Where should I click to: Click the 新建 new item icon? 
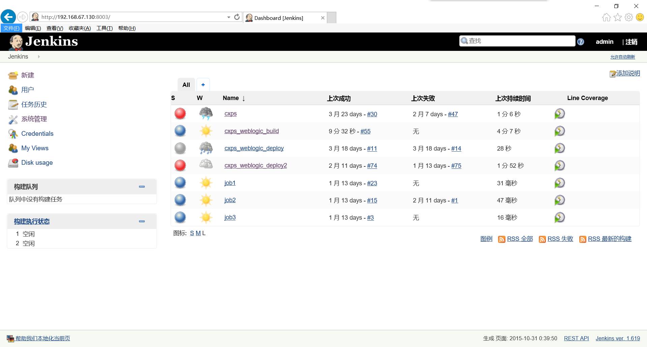[13, 75]
